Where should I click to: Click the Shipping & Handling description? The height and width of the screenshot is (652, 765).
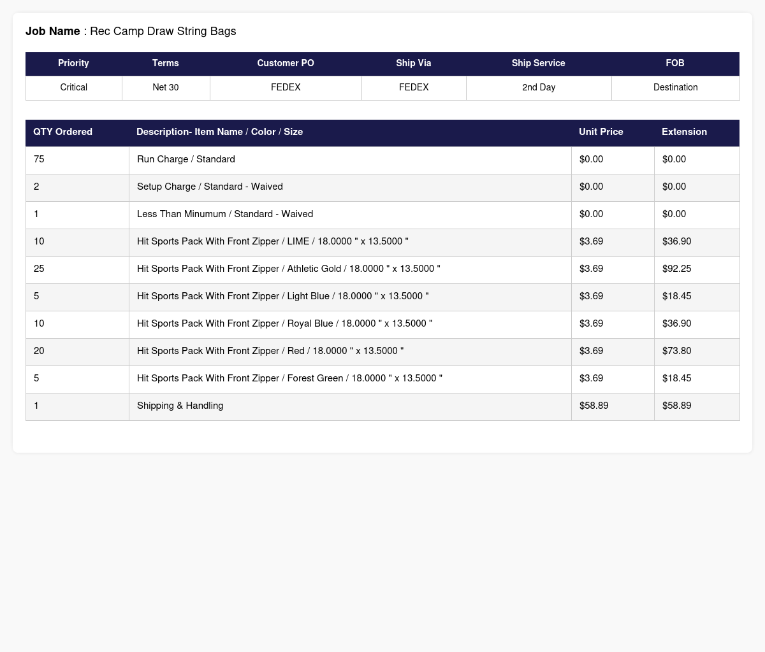(x=180, y=406)
